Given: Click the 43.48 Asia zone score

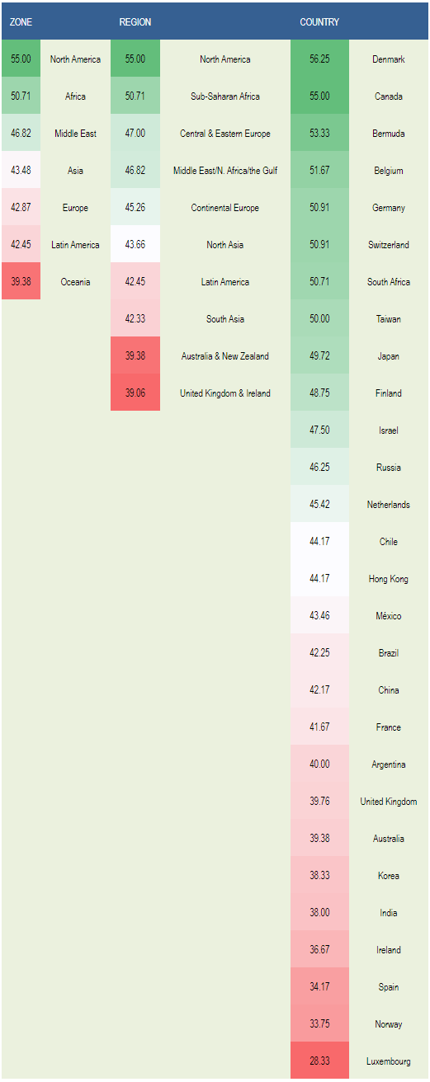Looking at the screenshot, I should point(21,171).
